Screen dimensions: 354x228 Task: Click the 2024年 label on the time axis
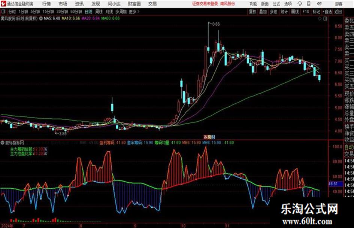tap(7, 226)
